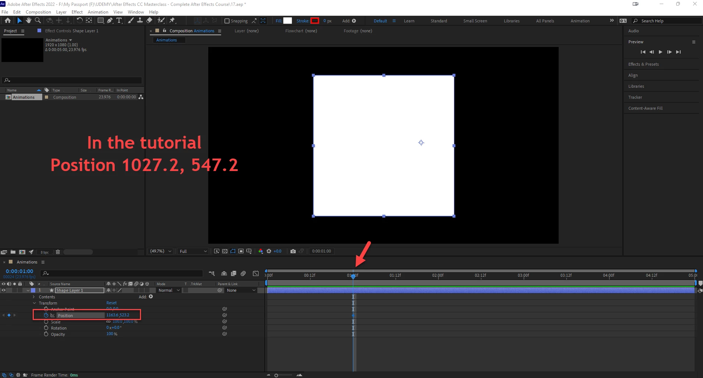Viewport: 703px width, 378px height.
Task: Click Reset for Transform
Action: [112, 303]
